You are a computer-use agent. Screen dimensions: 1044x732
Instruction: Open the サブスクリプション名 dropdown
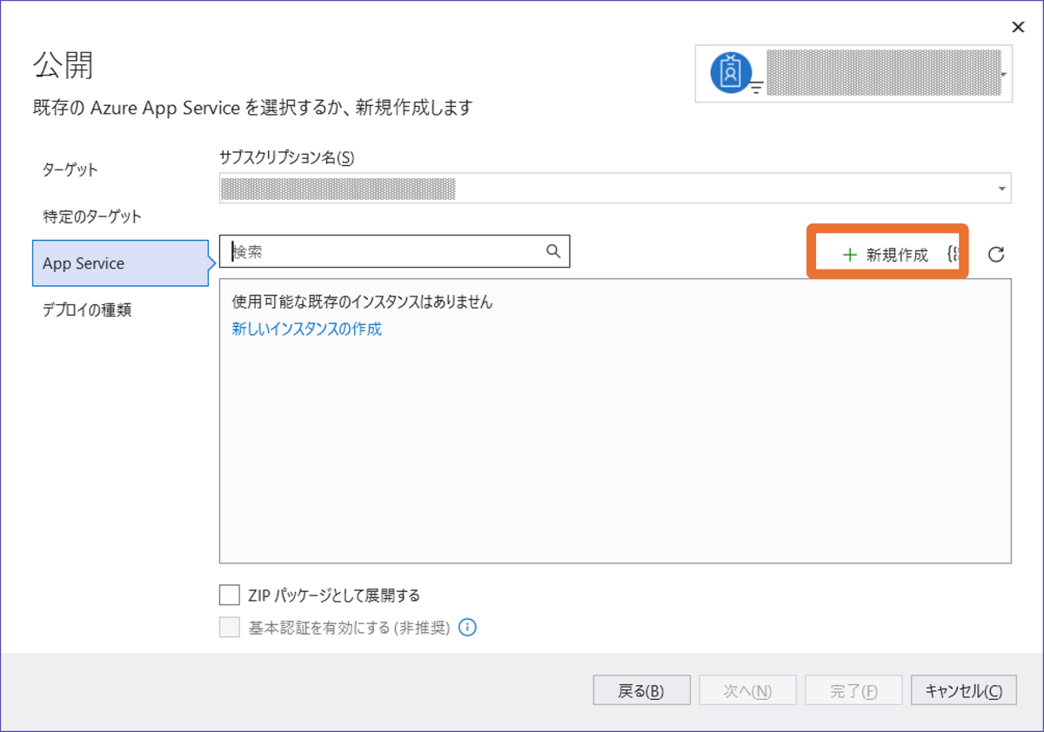[x=615, y=188]
